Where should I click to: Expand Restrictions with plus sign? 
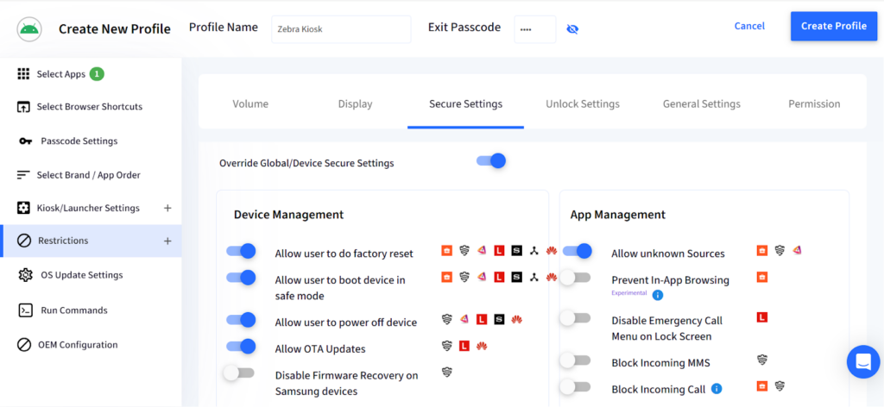(x=167, y=241)
